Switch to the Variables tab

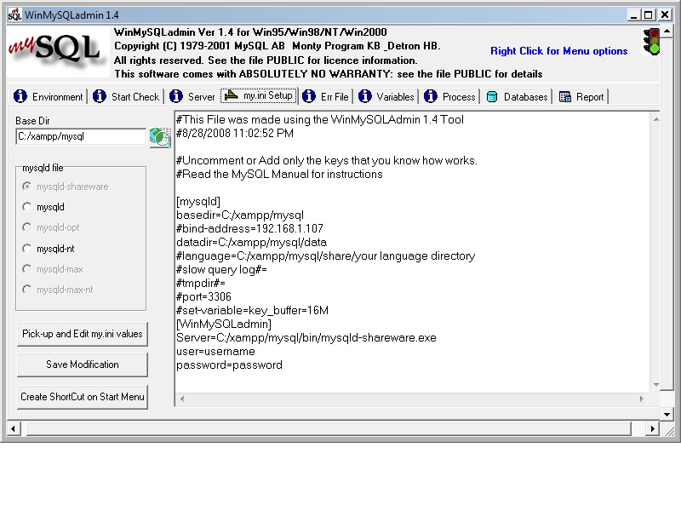(x=386, y=96)
